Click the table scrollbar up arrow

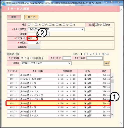[x=112, y=77]
